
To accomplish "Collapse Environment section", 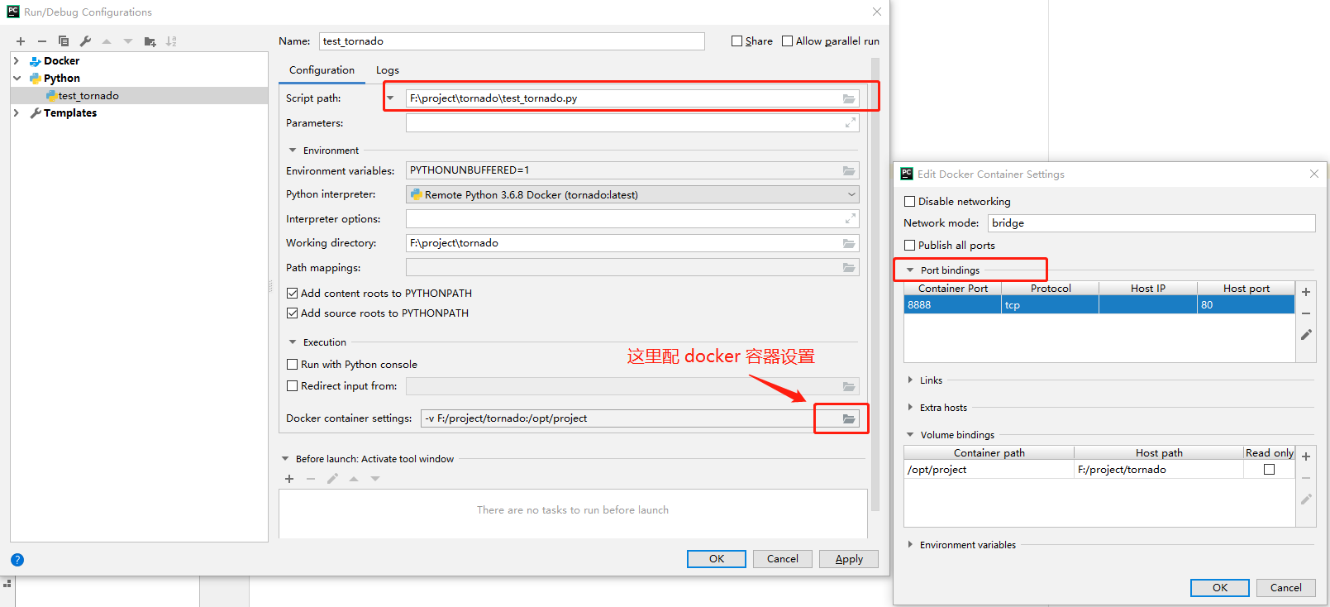I will (293, 151).
